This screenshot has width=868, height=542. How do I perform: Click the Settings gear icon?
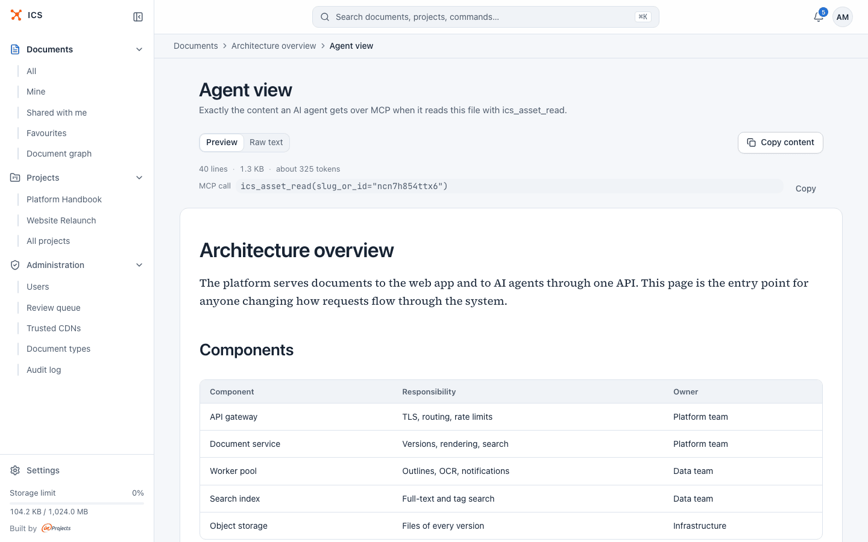pos(15,470)
